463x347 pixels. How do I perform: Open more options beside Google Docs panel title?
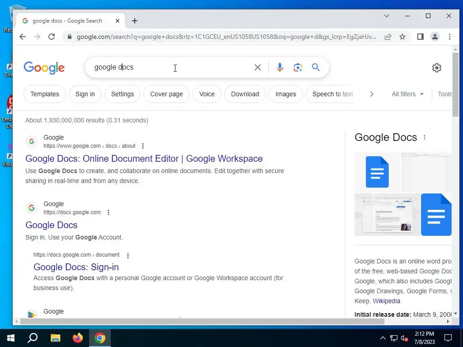point(424,137)
